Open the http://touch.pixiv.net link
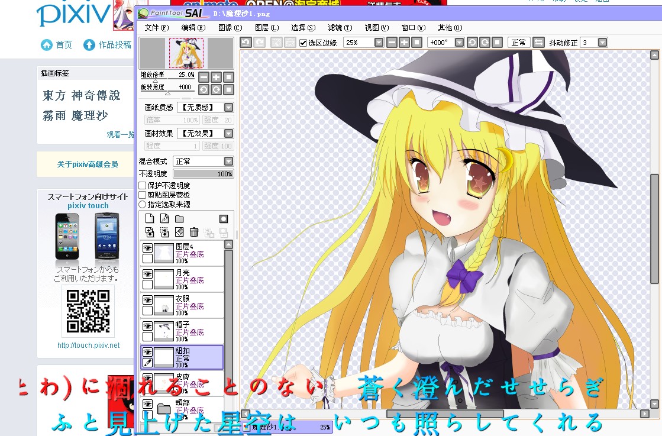 88,345
